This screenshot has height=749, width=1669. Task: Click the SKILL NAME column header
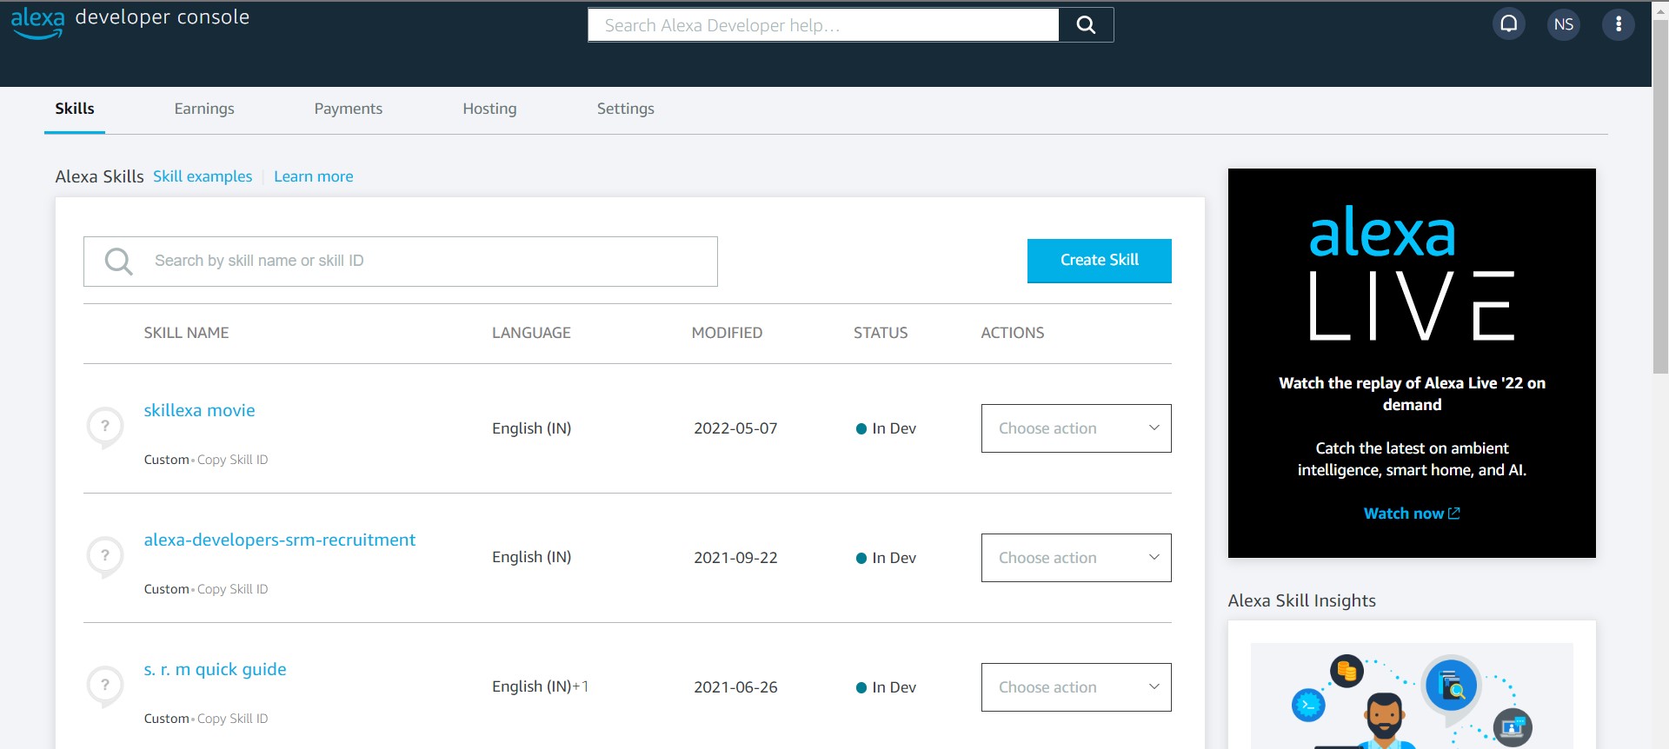(186, 333)
